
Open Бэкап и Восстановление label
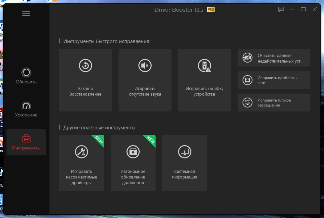[x=85, y=91]
